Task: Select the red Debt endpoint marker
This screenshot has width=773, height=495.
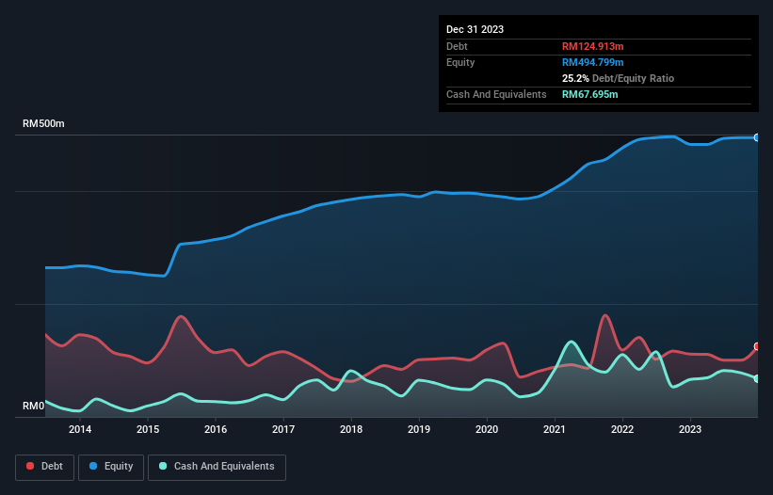Action: point(757,346)
